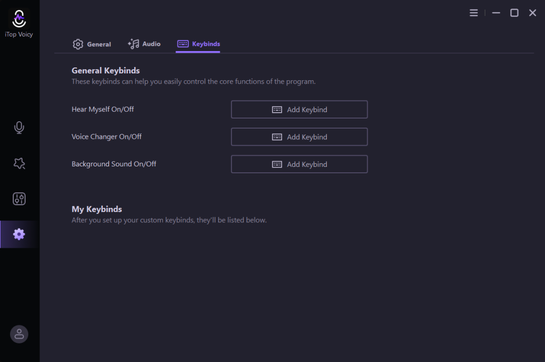This screenshot has height=362, width=545.
Task: Maximize the iTop Voicy window
Action: 514,13
